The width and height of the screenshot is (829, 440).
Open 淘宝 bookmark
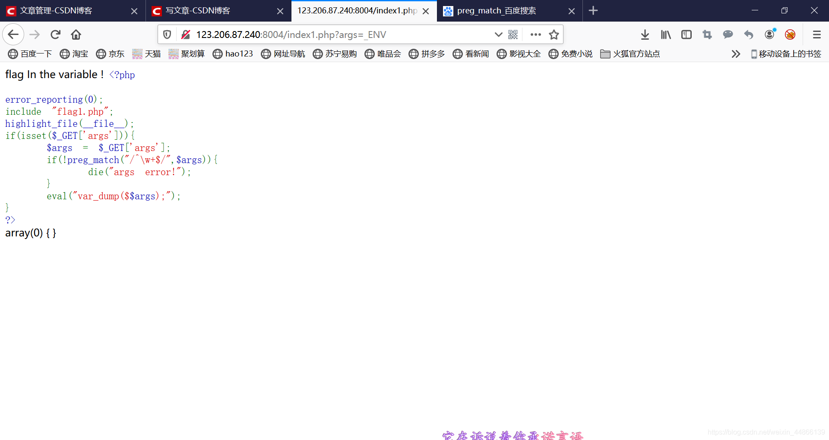coord(74,54)
